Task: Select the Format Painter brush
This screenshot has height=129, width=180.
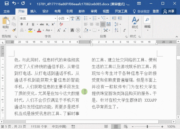Action: [14, 30]
